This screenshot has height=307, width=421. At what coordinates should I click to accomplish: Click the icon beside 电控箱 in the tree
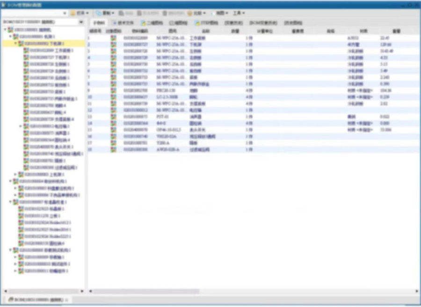(x=26, y=126)
